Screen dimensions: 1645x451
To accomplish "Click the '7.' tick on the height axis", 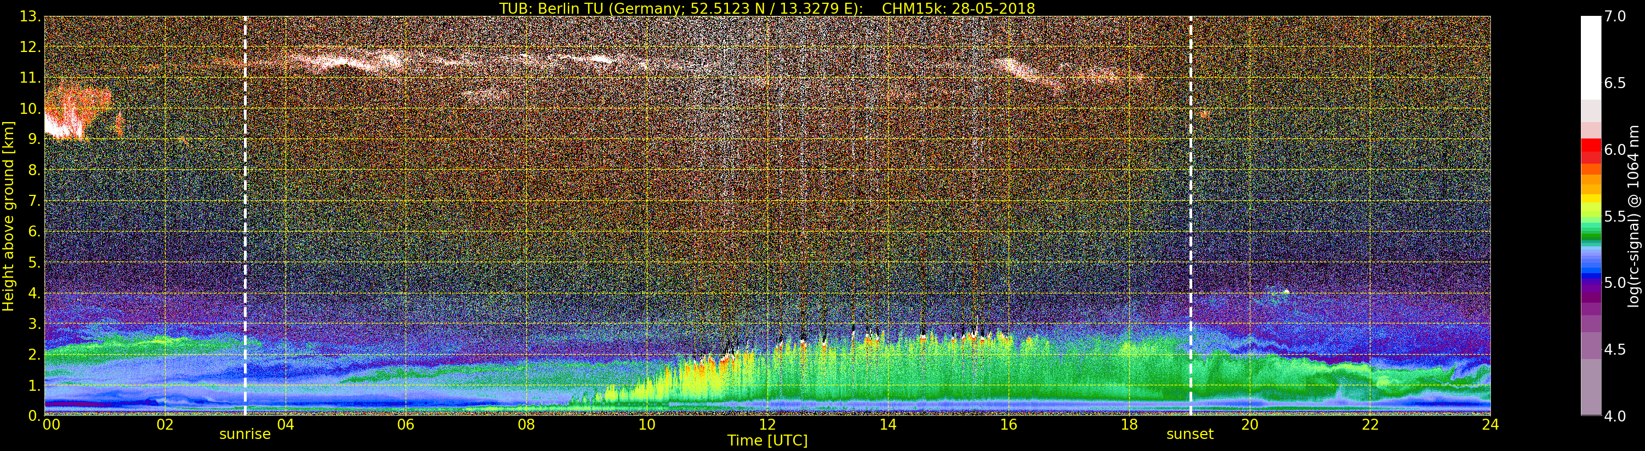I will click(35, 201).
